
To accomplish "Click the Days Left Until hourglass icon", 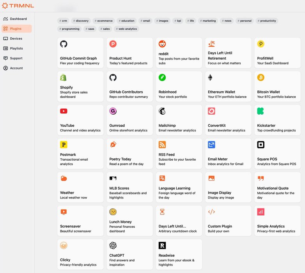I will click(x=162, y=212).
